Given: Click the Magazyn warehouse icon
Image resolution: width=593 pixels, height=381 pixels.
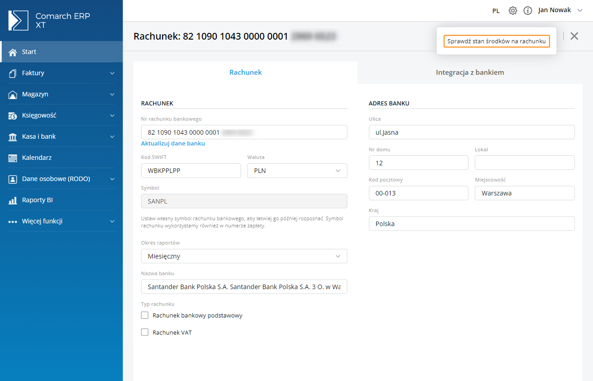Looking at the screenshot, I should (x=13, y=94).
